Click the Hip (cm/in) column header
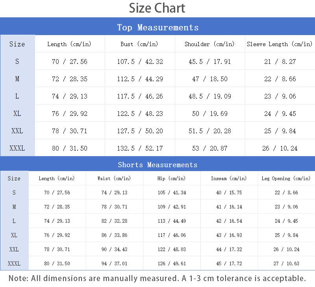This screenshot has height=287, width=315. pyautogui.click(x=171, y=179)
